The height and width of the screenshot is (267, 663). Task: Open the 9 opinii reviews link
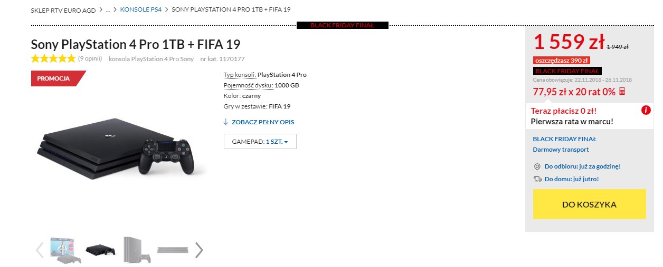[90, 59]
